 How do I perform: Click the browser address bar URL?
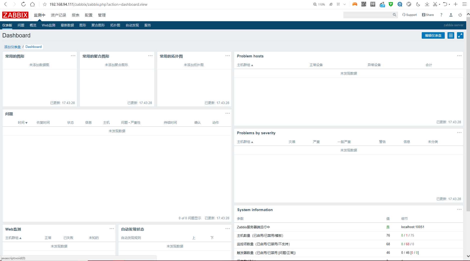pyautogui.click(x=98, y=4)
